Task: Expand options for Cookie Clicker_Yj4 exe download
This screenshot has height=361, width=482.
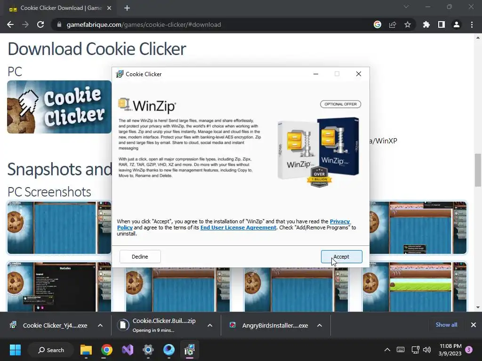Action: 100,325
